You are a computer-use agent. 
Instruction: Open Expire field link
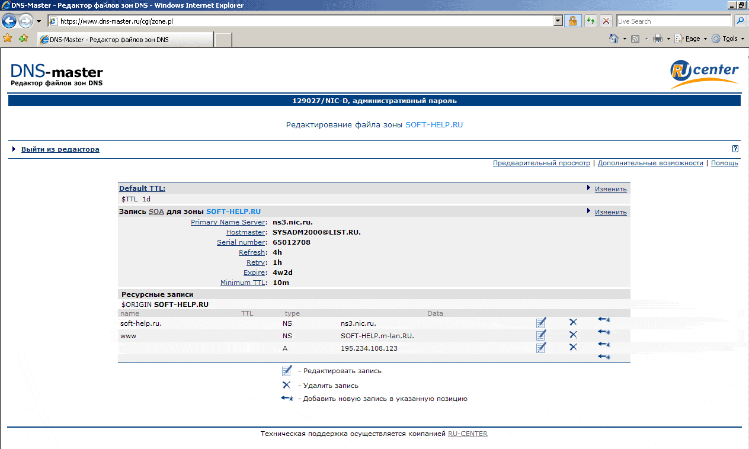(255, 272)
